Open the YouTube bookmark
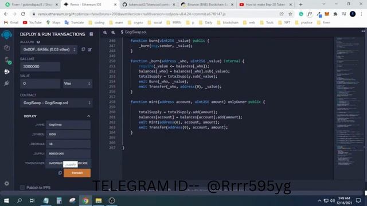Image resolution: width=367 pixels, height=206 pixels. (x=32, y=22)
